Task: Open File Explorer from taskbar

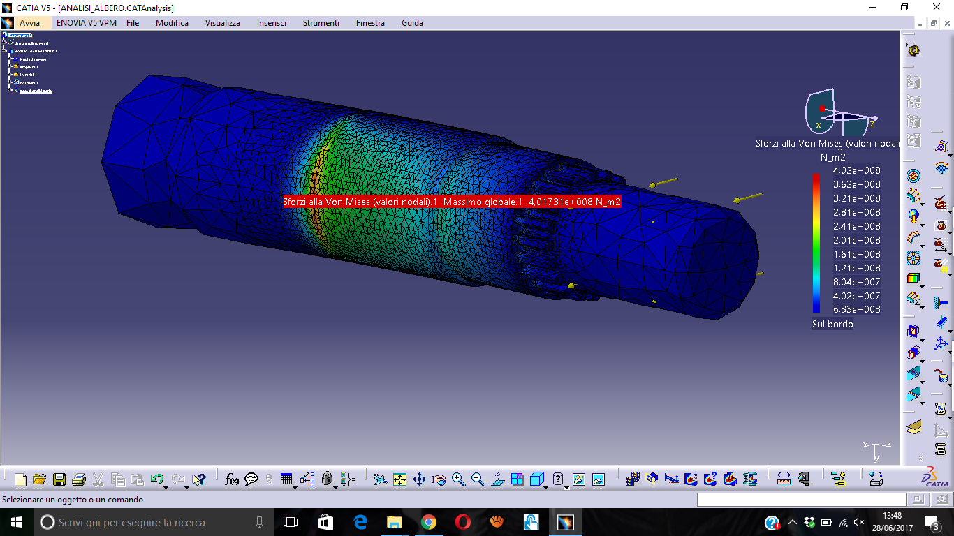Action: 395,522
